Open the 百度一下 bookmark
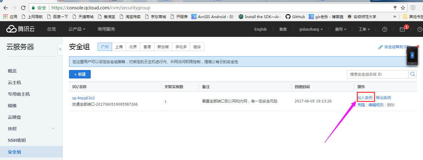Image resolution: width=423 pixels, height=160 pixels. 57,17
